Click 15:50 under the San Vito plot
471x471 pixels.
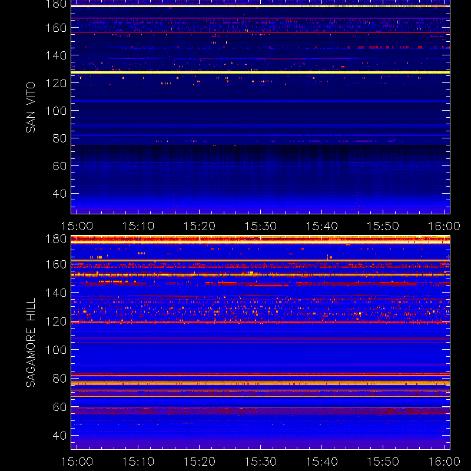(383, 226)
